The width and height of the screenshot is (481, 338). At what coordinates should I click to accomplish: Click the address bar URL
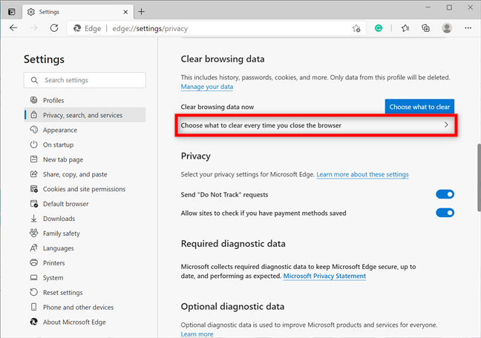[x=150, y=28]
